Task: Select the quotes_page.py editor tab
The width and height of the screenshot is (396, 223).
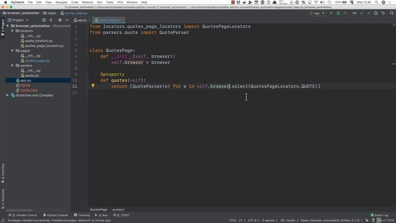Action: pyautogui.click(x=110, y=20)
